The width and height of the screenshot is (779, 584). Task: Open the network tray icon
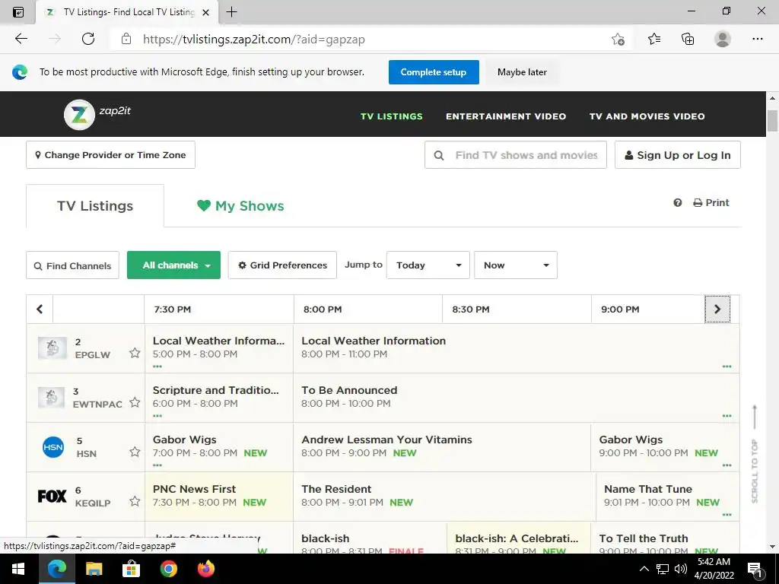click(x=663, y=569)
